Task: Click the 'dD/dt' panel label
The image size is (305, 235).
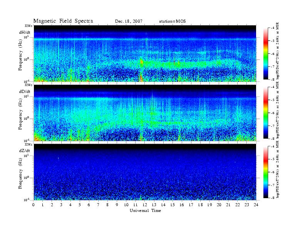Action: [x=25, y=91]
